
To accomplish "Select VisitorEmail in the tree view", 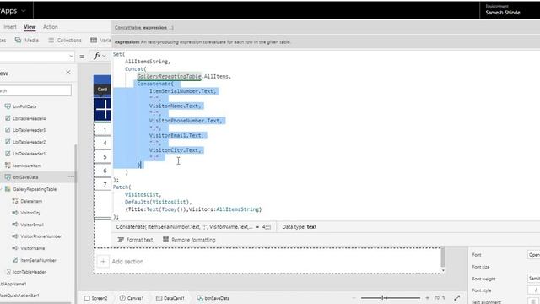I will (32, 225).
